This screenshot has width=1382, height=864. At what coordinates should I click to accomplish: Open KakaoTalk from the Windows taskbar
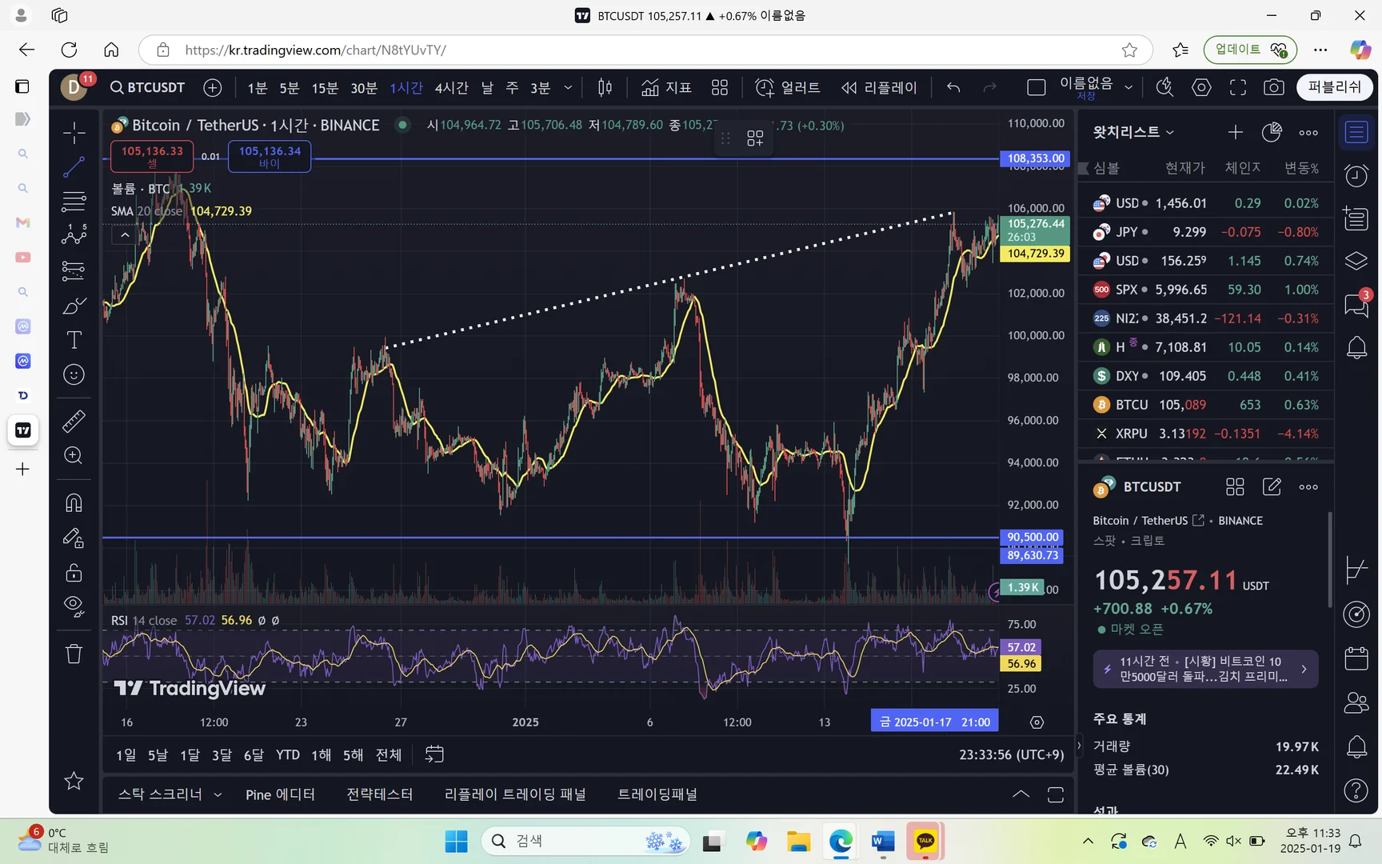[x=925, y=841]
